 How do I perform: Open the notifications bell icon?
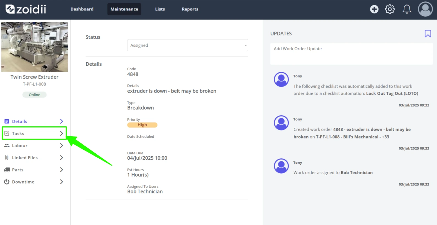407,9
